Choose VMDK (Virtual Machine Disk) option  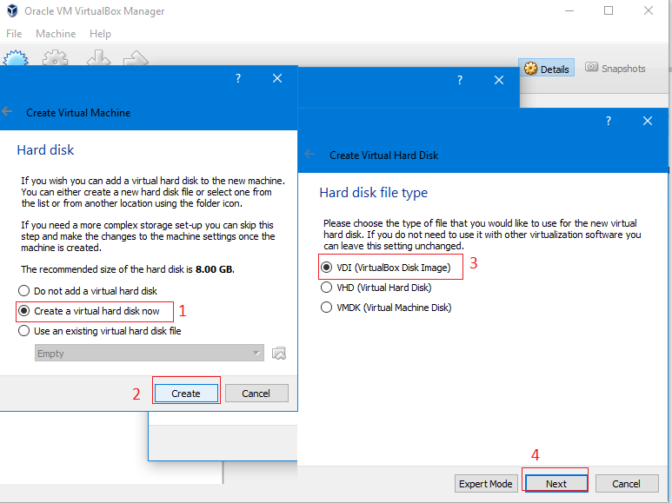click(386, 308)
